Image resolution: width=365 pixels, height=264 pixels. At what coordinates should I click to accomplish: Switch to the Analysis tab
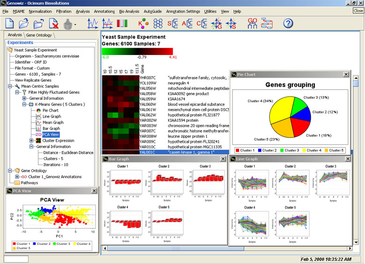tap(15, 35)
